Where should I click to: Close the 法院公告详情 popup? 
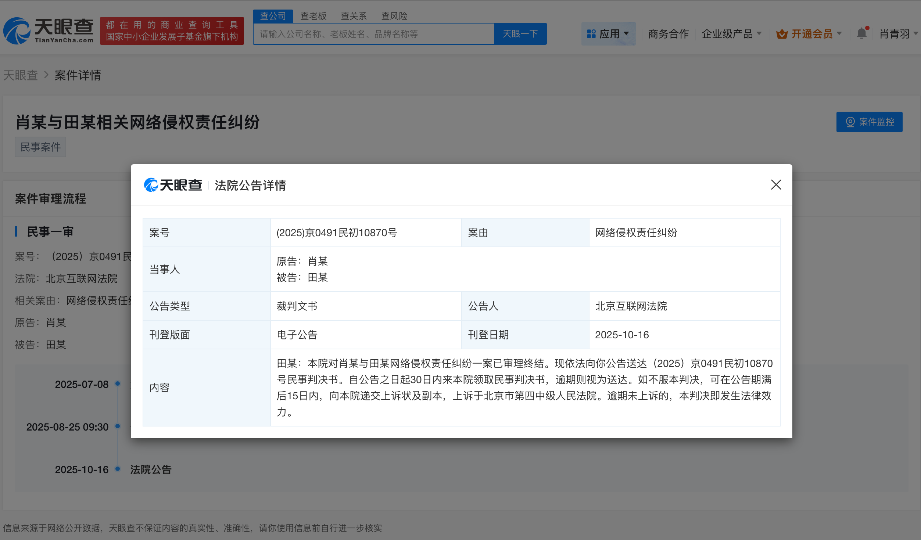[x=776, y=185]
